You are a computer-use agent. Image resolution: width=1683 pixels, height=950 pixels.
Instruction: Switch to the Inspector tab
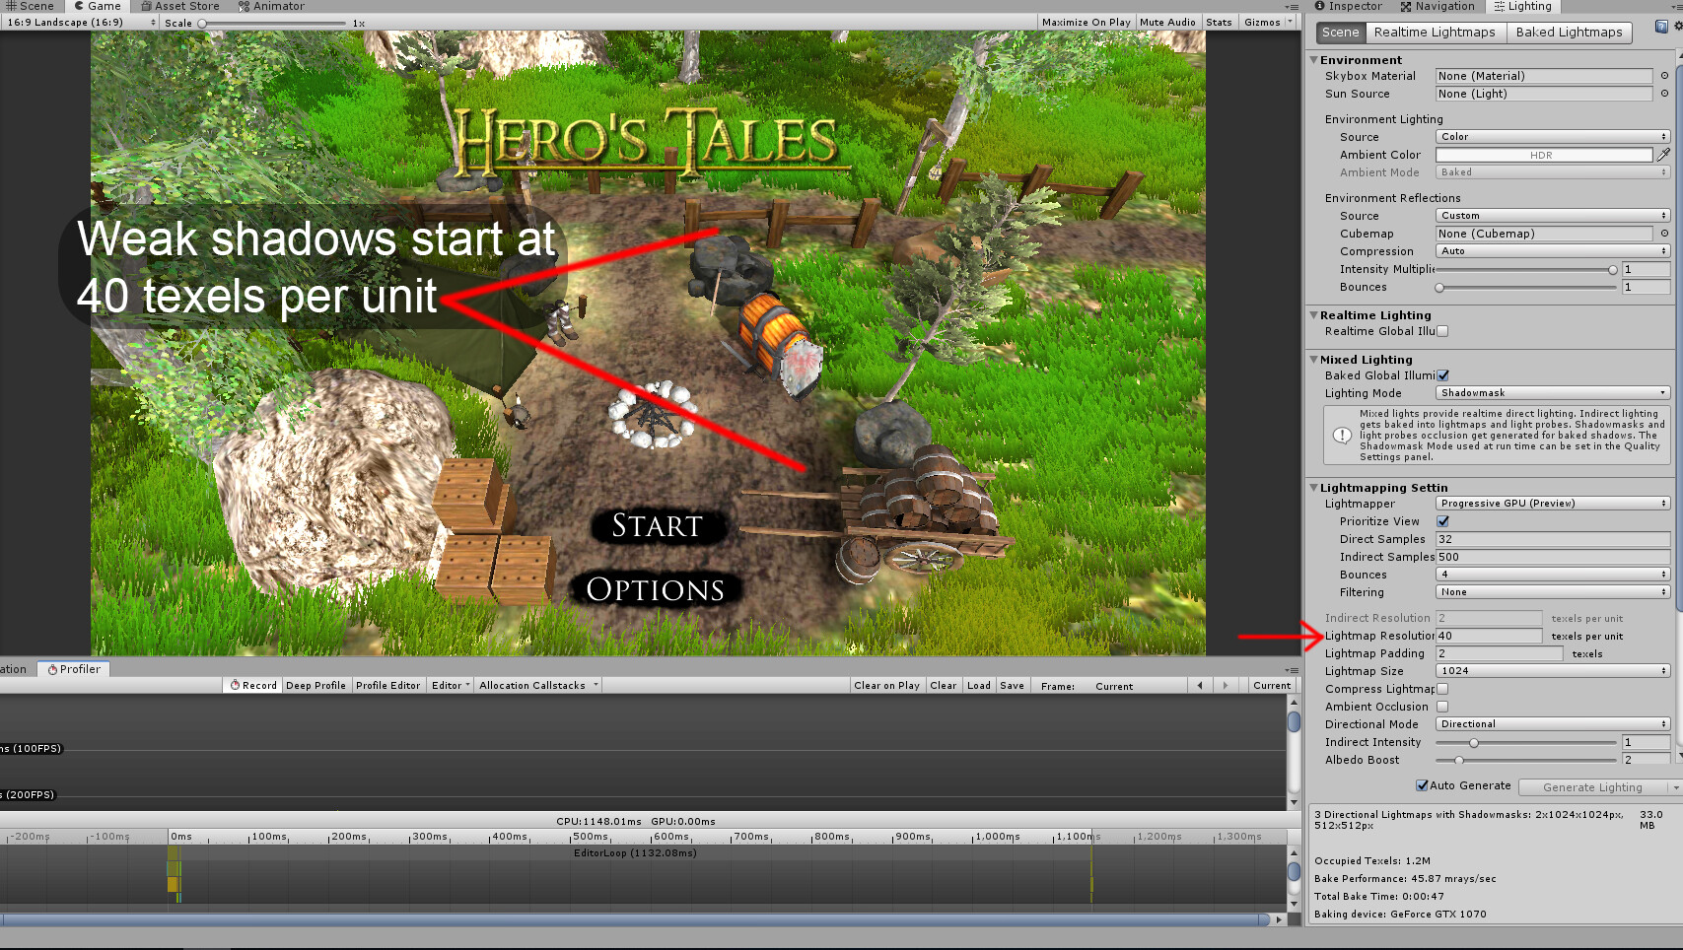pos(1348,6)
